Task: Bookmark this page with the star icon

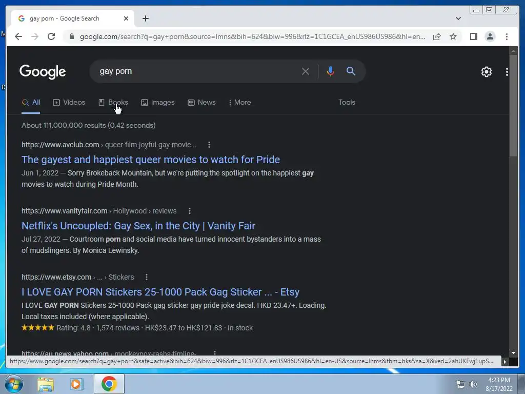Action: 453,36
